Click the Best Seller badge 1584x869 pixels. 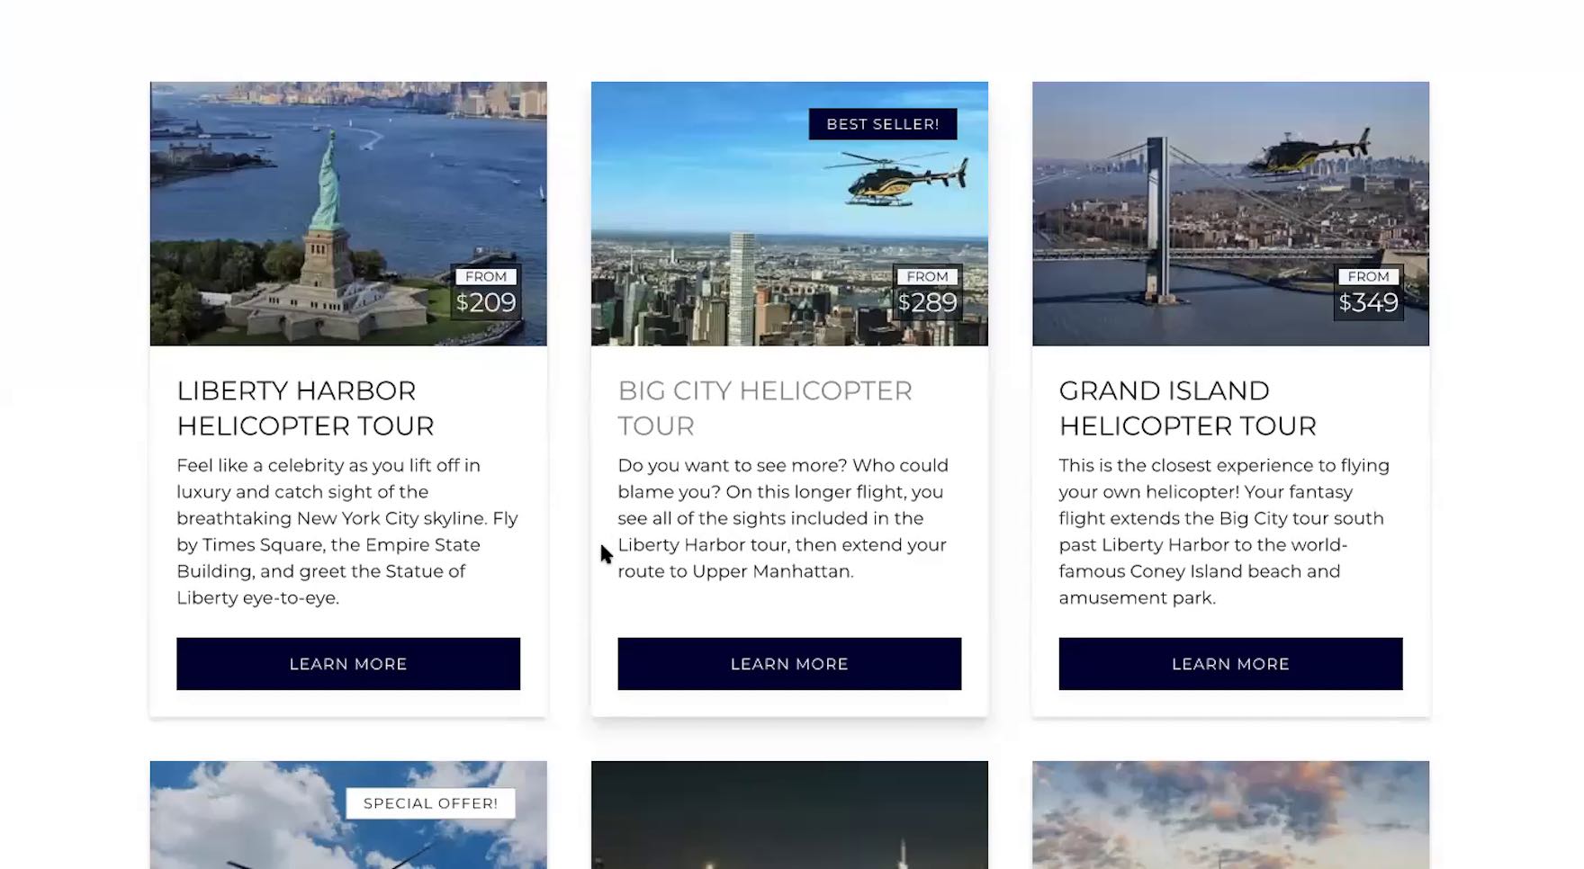(x=883, y=124)
